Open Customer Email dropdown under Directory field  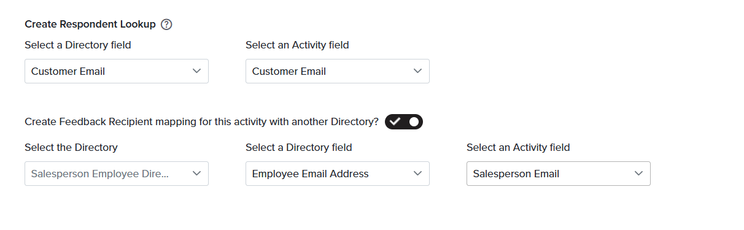(x=117, y=71)
